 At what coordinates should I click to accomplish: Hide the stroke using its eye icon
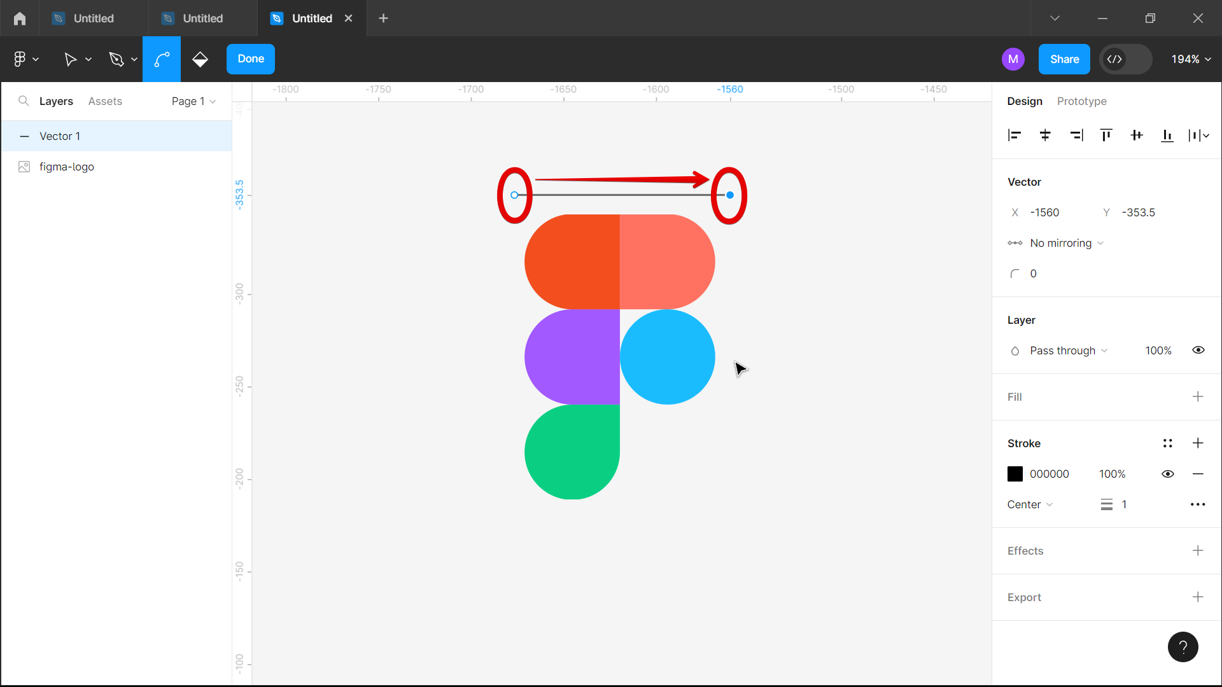pos(1167,474)
